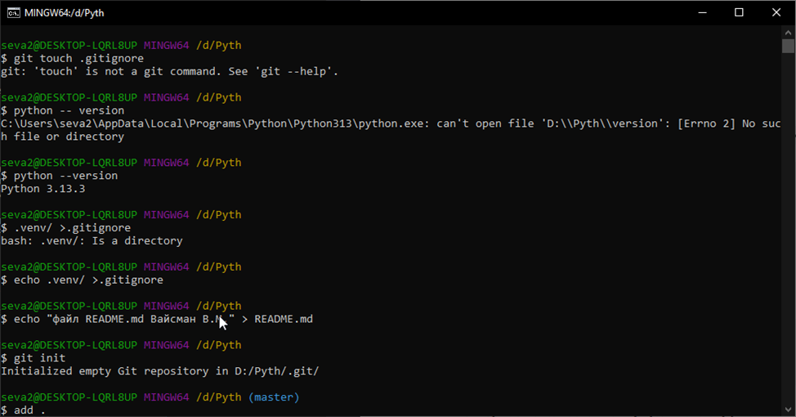Screen dimensions: 796x417
Task: Minimize the MINGW64 terminal window
Action: tap(701, 13)
